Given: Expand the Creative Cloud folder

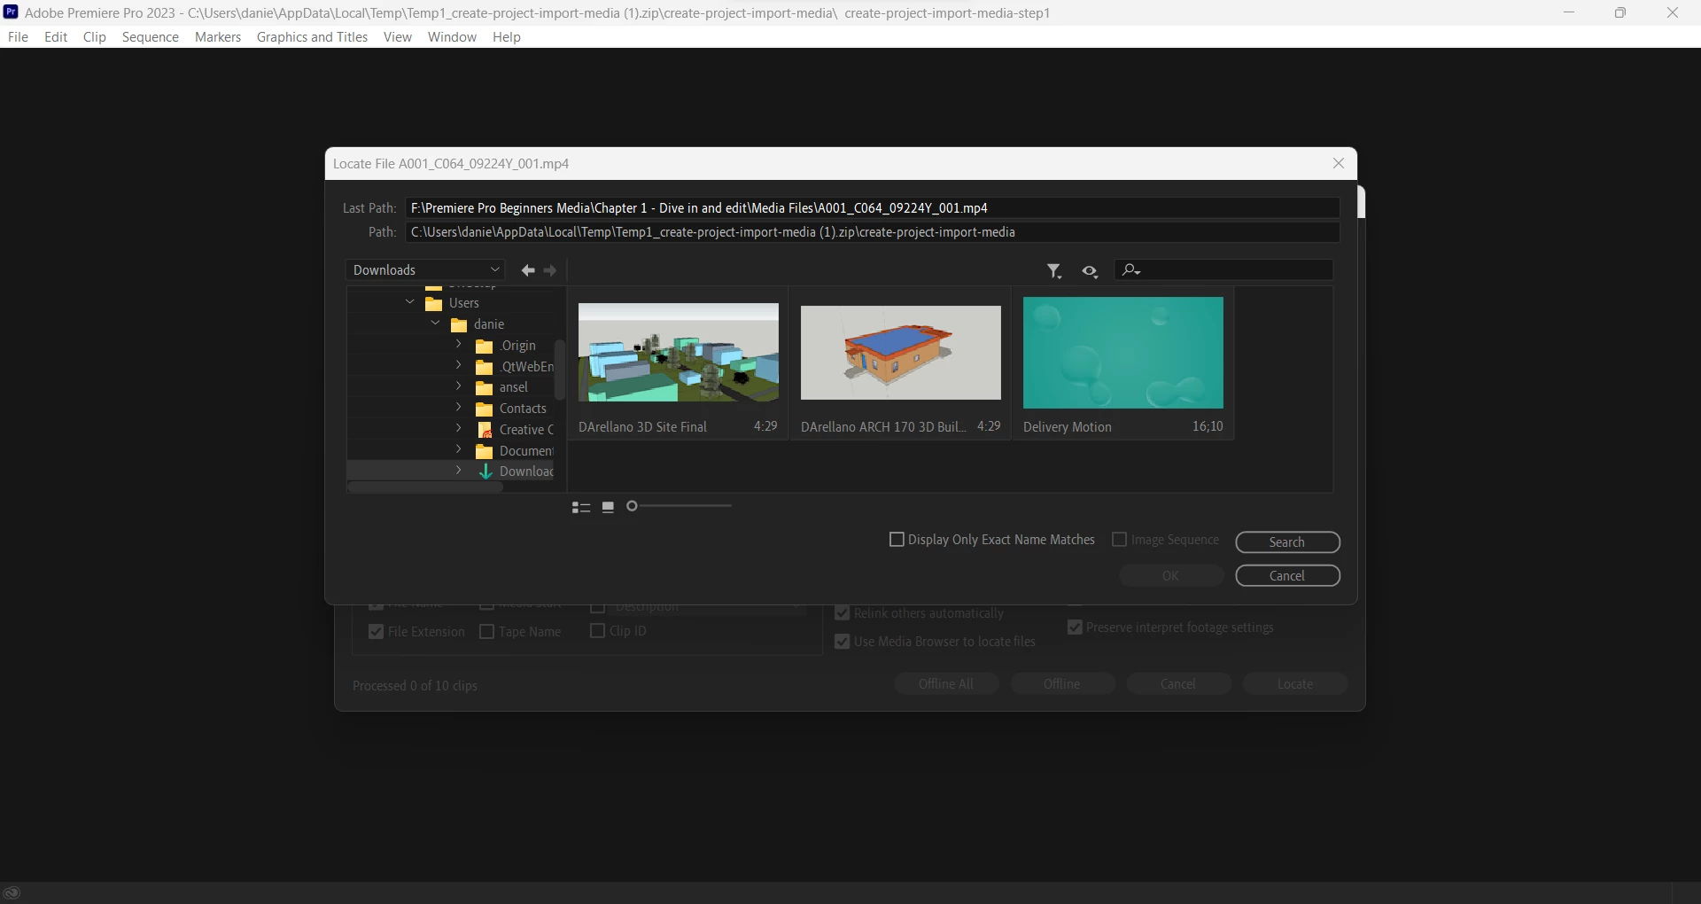Looking at the screenshot, I should [459, 428].
